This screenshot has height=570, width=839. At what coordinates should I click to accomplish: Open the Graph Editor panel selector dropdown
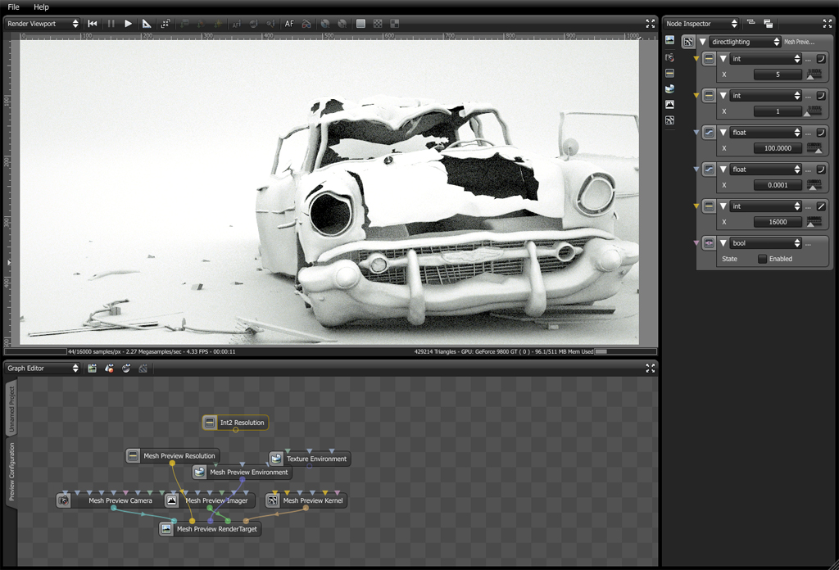click(43, 369)
